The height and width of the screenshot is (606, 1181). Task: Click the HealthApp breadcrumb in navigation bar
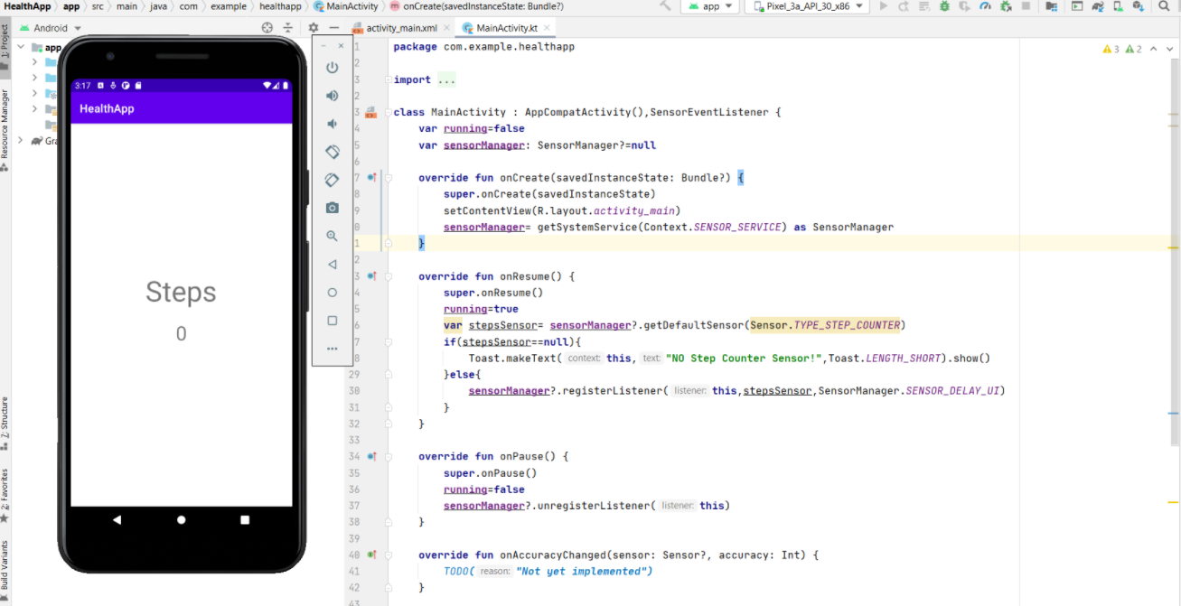point(27,6)
